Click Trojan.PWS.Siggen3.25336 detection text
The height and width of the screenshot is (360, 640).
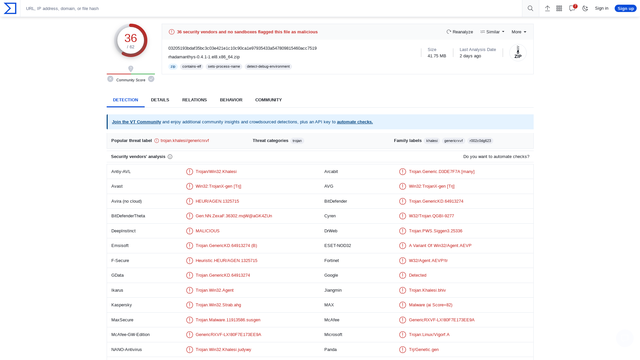point(436,231)
